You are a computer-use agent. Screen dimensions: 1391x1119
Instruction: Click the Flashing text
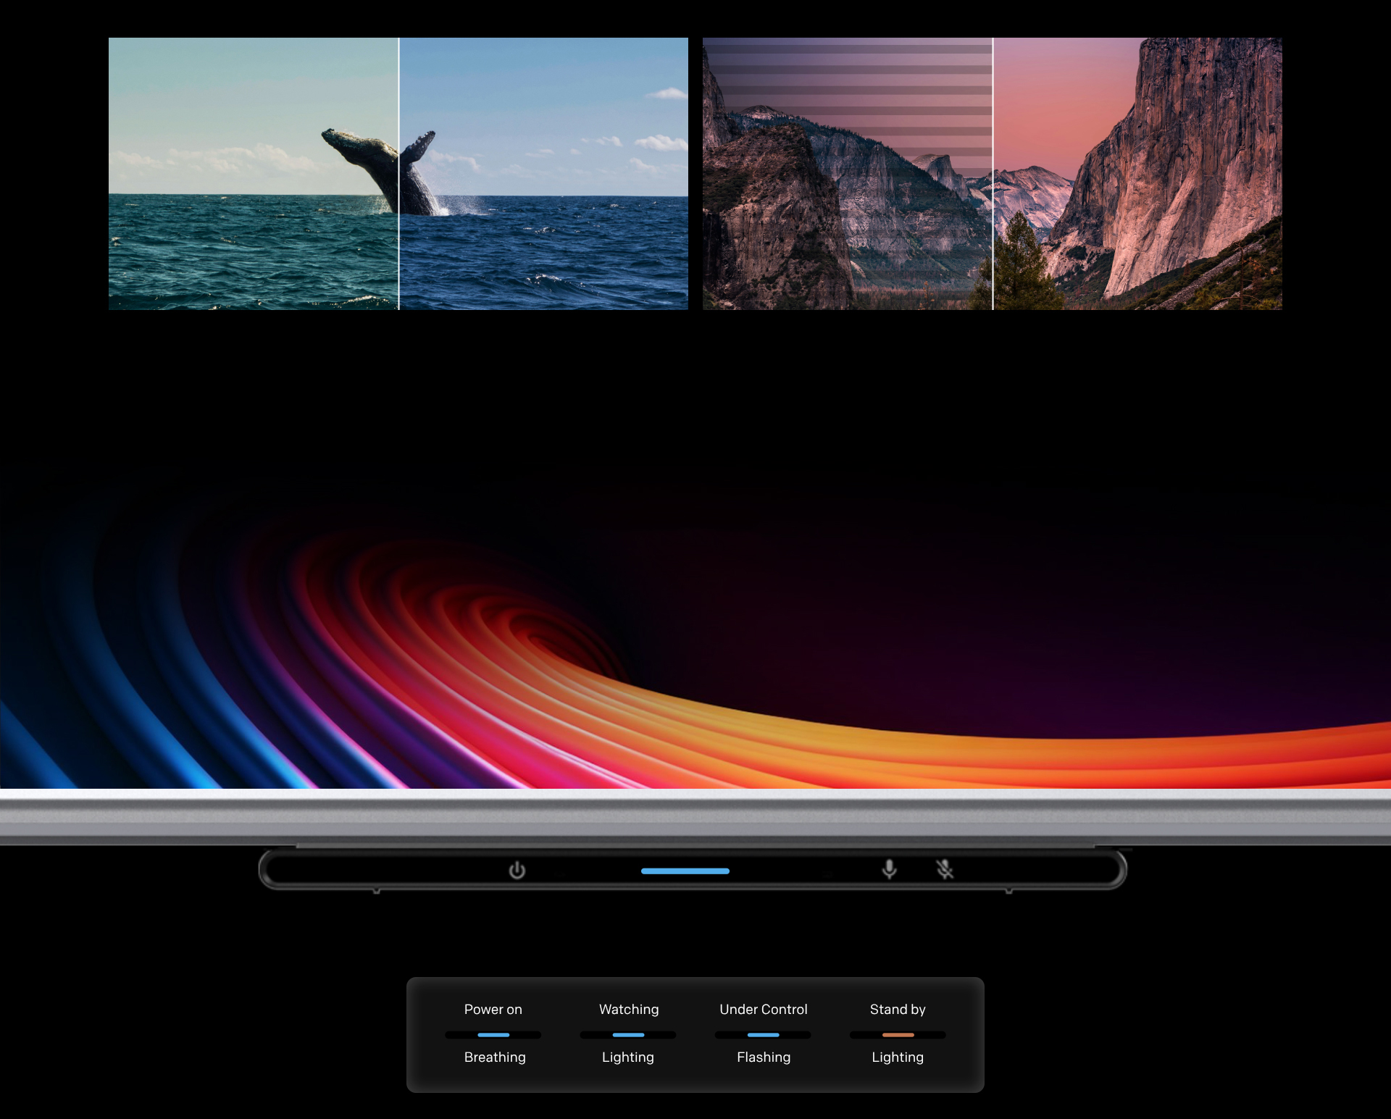point(764,1057)
